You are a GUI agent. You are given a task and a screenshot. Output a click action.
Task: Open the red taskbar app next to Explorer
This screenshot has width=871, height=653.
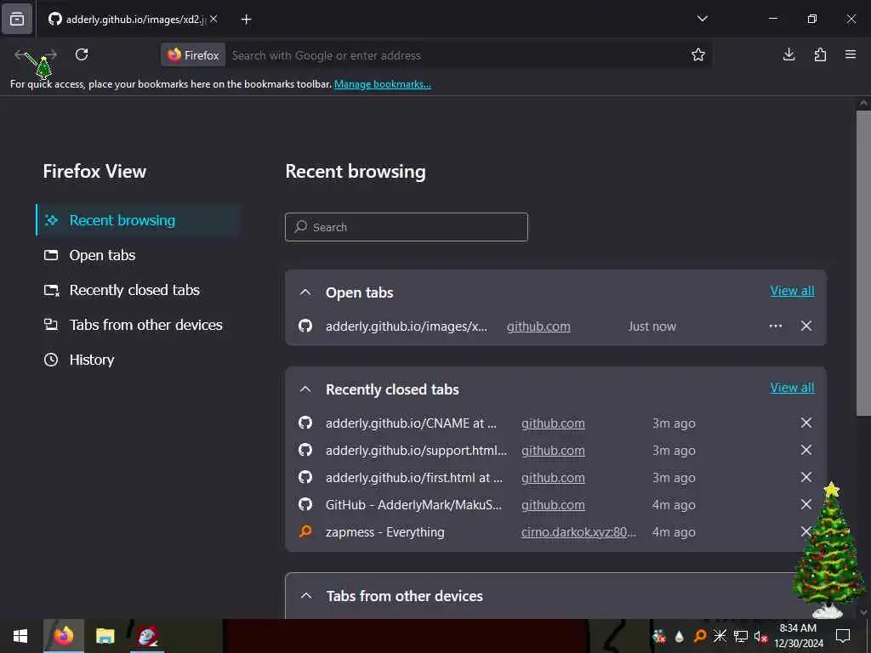pos(147,636)
